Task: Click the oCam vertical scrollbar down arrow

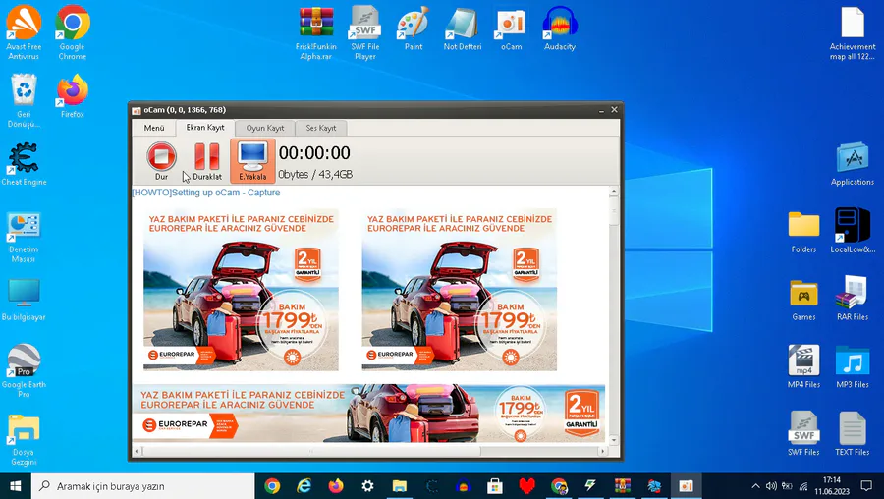Action: pyautogui.click(x=613, y=440)
